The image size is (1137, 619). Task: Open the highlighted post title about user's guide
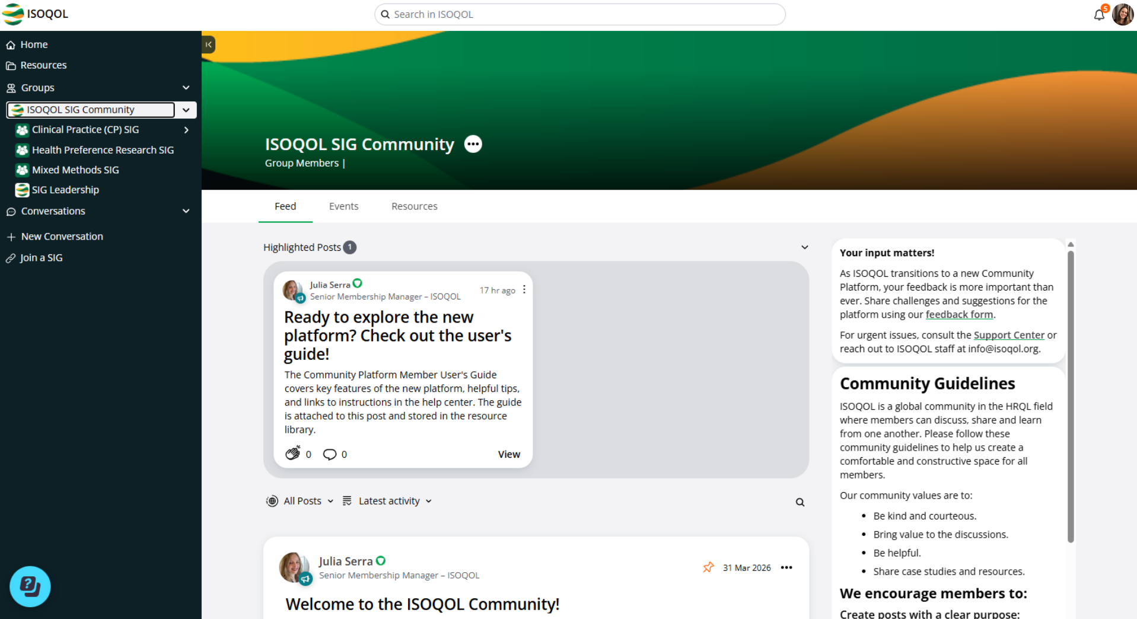[x=398, y=336]
